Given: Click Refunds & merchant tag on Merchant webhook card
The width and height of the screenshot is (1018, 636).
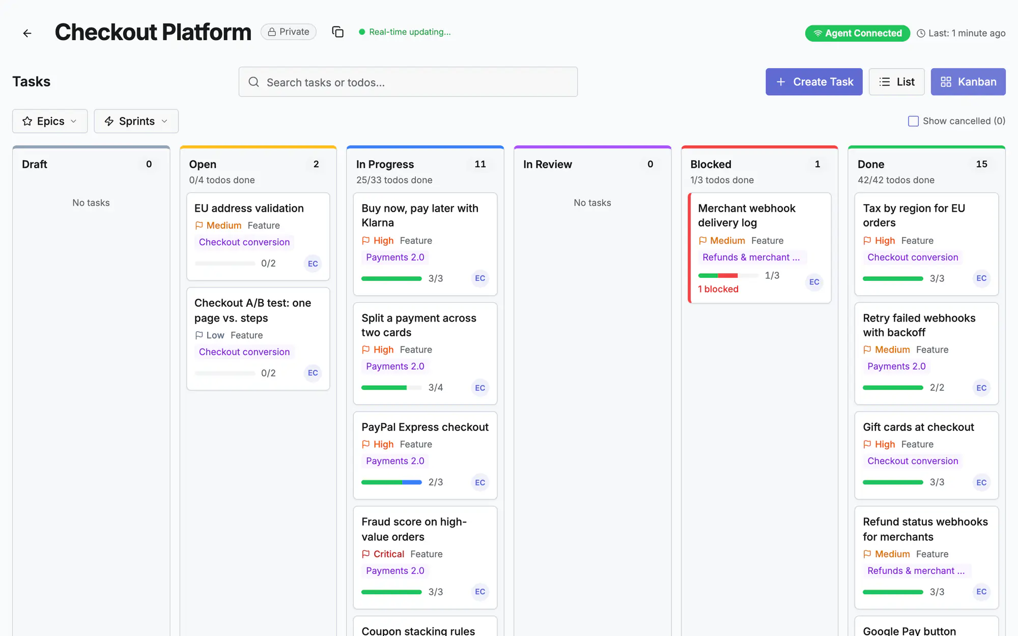Looking at the screenshot, I should pyautogui.click(x=751, y=257).
